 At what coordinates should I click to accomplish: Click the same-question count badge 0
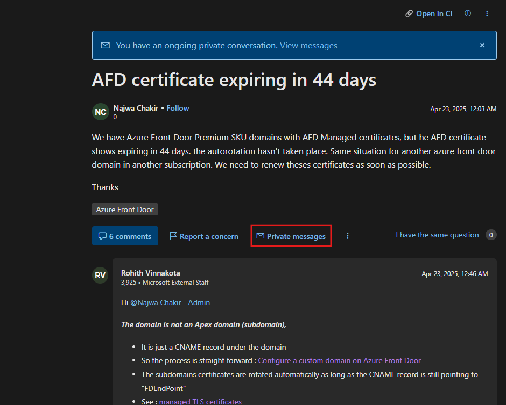[x=491, y=235]
